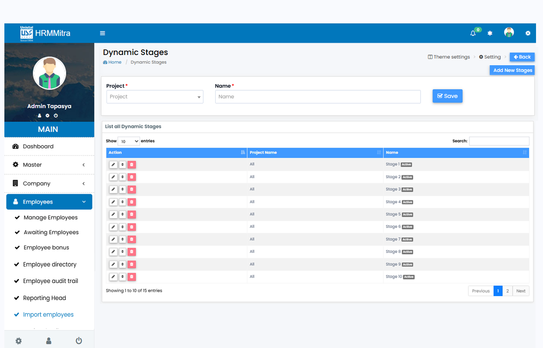Click the user icon in the sidebar footer
Image resolution: width=543 pixels, height=348 pixels.
click(49, 341)
